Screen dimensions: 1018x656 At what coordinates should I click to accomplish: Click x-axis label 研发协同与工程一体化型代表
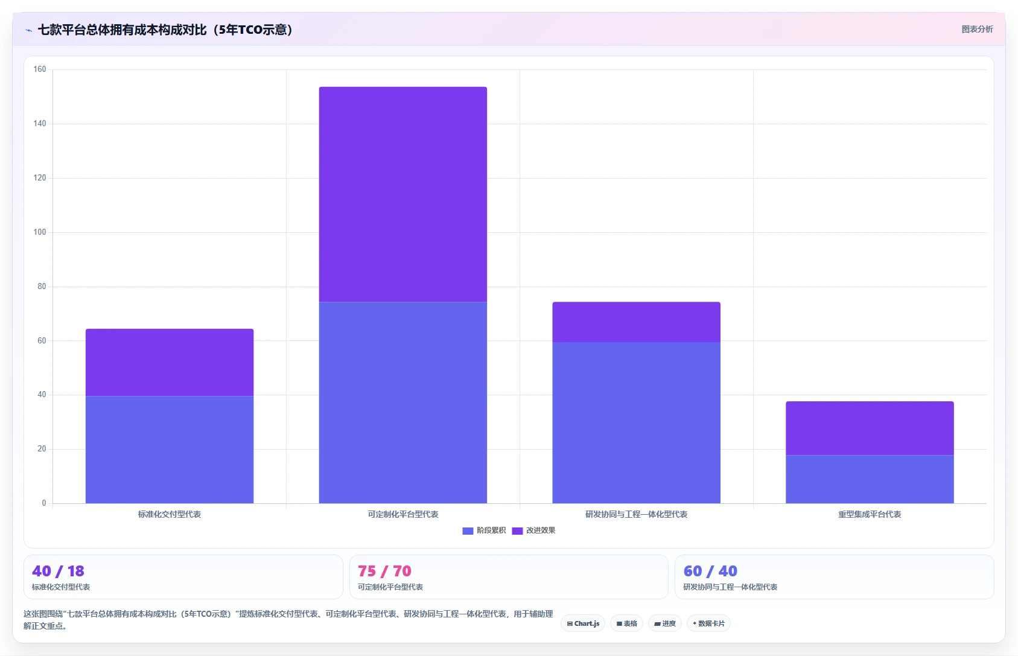pos(637,514)
